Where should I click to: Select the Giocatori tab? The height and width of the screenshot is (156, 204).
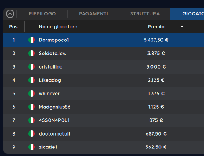pos(187,14)
